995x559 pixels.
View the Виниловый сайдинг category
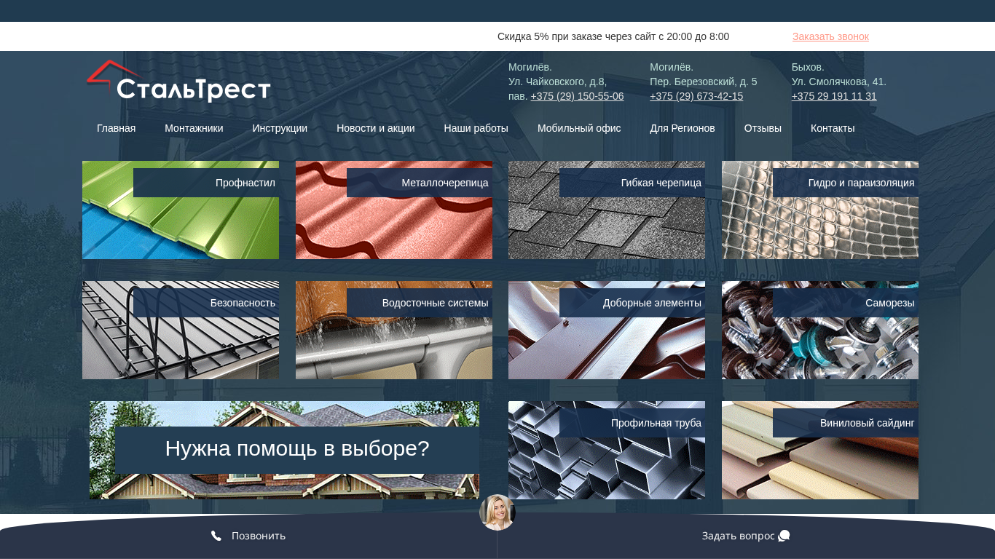tap(820, 450)
